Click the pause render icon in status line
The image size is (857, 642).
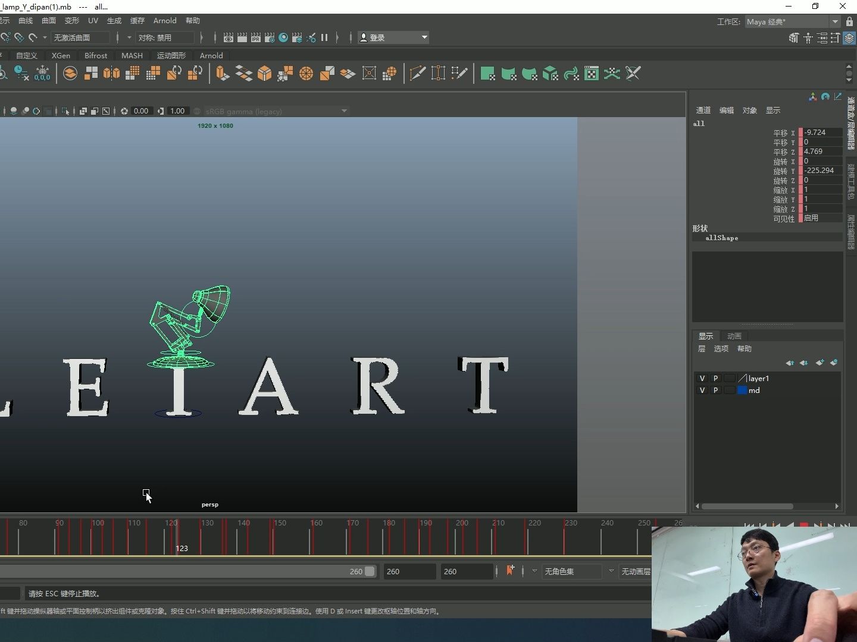click(x=324, y=37)
